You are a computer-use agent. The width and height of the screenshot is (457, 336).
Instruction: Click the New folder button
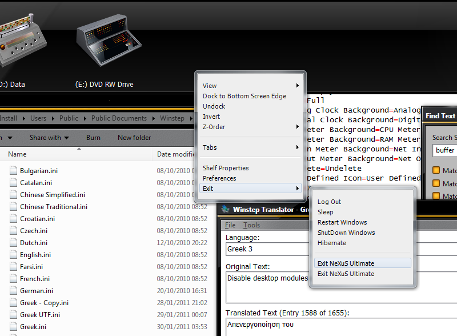click(134, 138)
